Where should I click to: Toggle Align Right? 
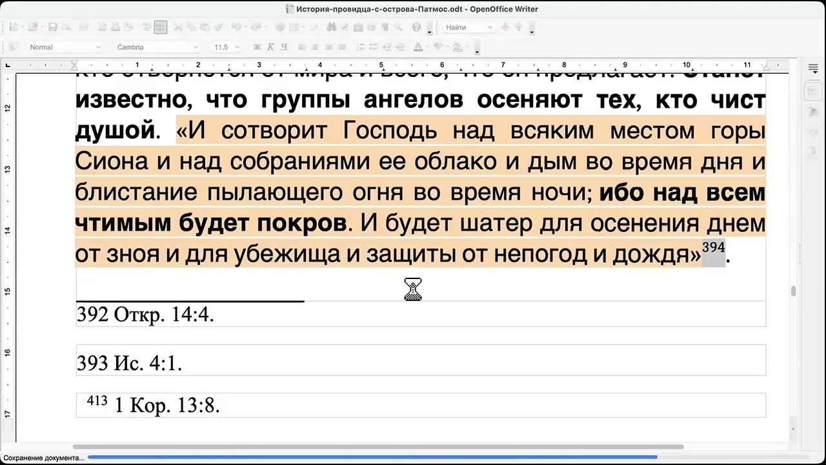click(x=328, y=46)
